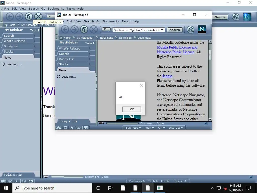Image resolution: width=257 pixels, height=193 pixels.
Task: Toggle the online/offline plug icon in the Yahoo window
Action: 46,177
